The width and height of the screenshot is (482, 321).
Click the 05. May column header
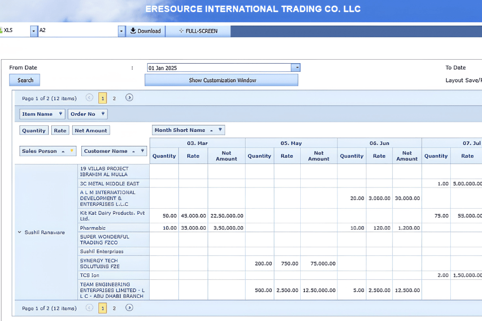291,143
